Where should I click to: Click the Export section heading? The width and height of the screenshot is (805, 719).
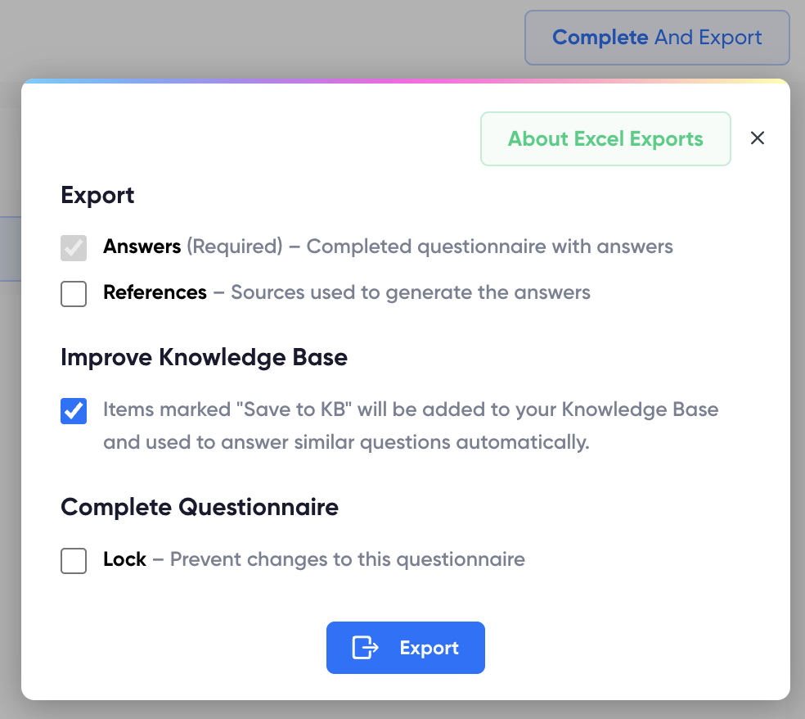tap(97, 195)
